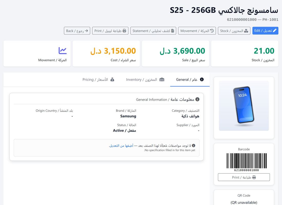Click the Movement chart line icon
Viewport: 282px width, 205px height.
click(63, 50)
